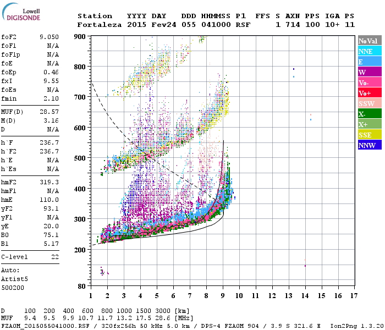Click the SSW salmon legend swatch
The image size is (385, 330).
(x=370, y=103)
